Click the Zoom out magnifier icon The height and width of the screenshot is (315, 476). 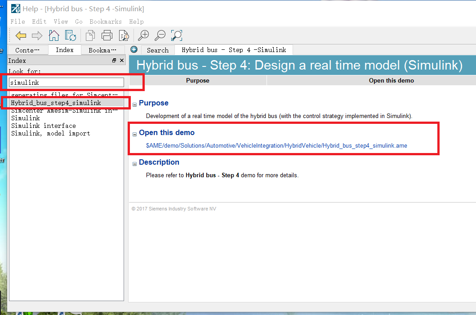[160, 35]
